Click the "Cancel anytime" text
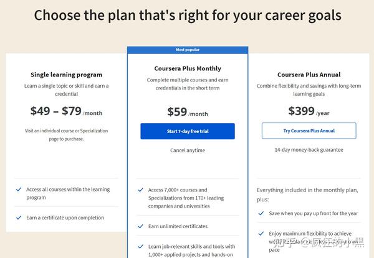374x258 pixels. [x=187, y=150]
